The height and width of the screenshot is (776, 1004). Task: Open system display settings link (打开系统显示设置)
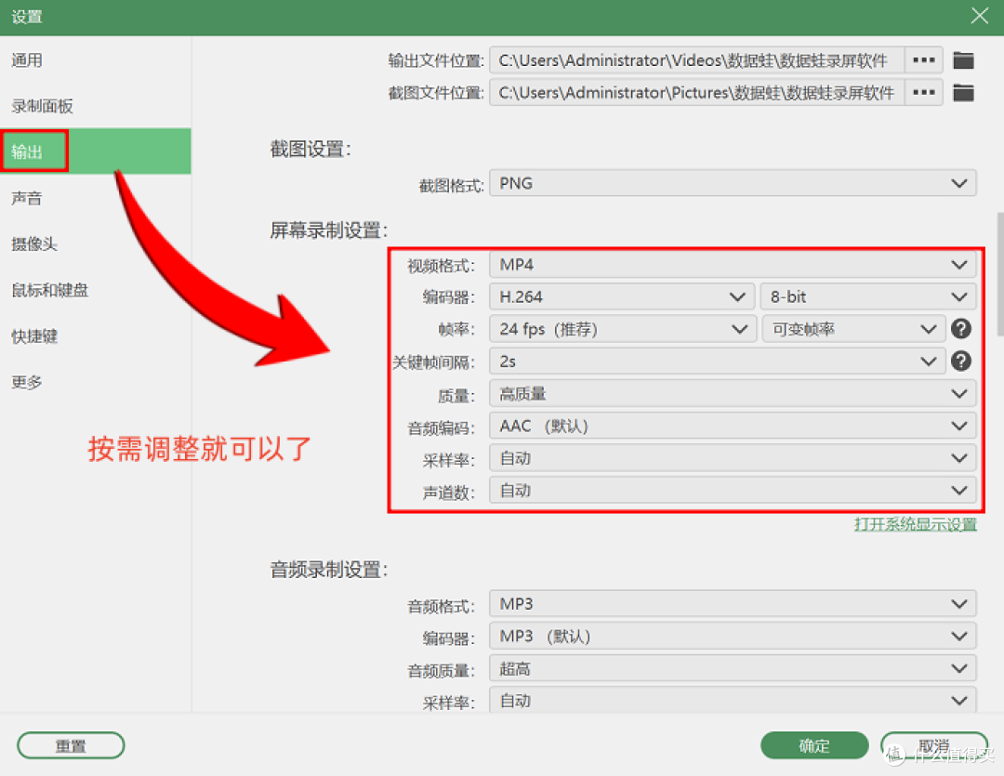[915, 524]
